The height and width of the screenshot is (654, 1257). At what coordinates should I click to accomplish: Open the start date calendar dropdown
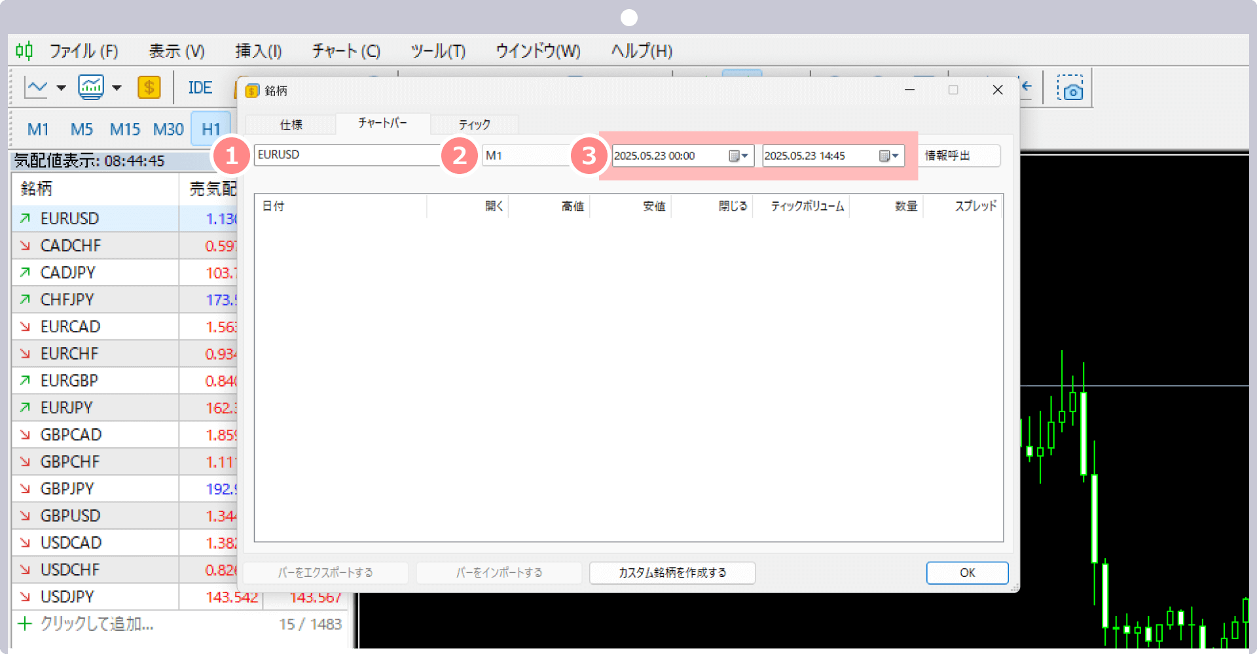(738, 156)
